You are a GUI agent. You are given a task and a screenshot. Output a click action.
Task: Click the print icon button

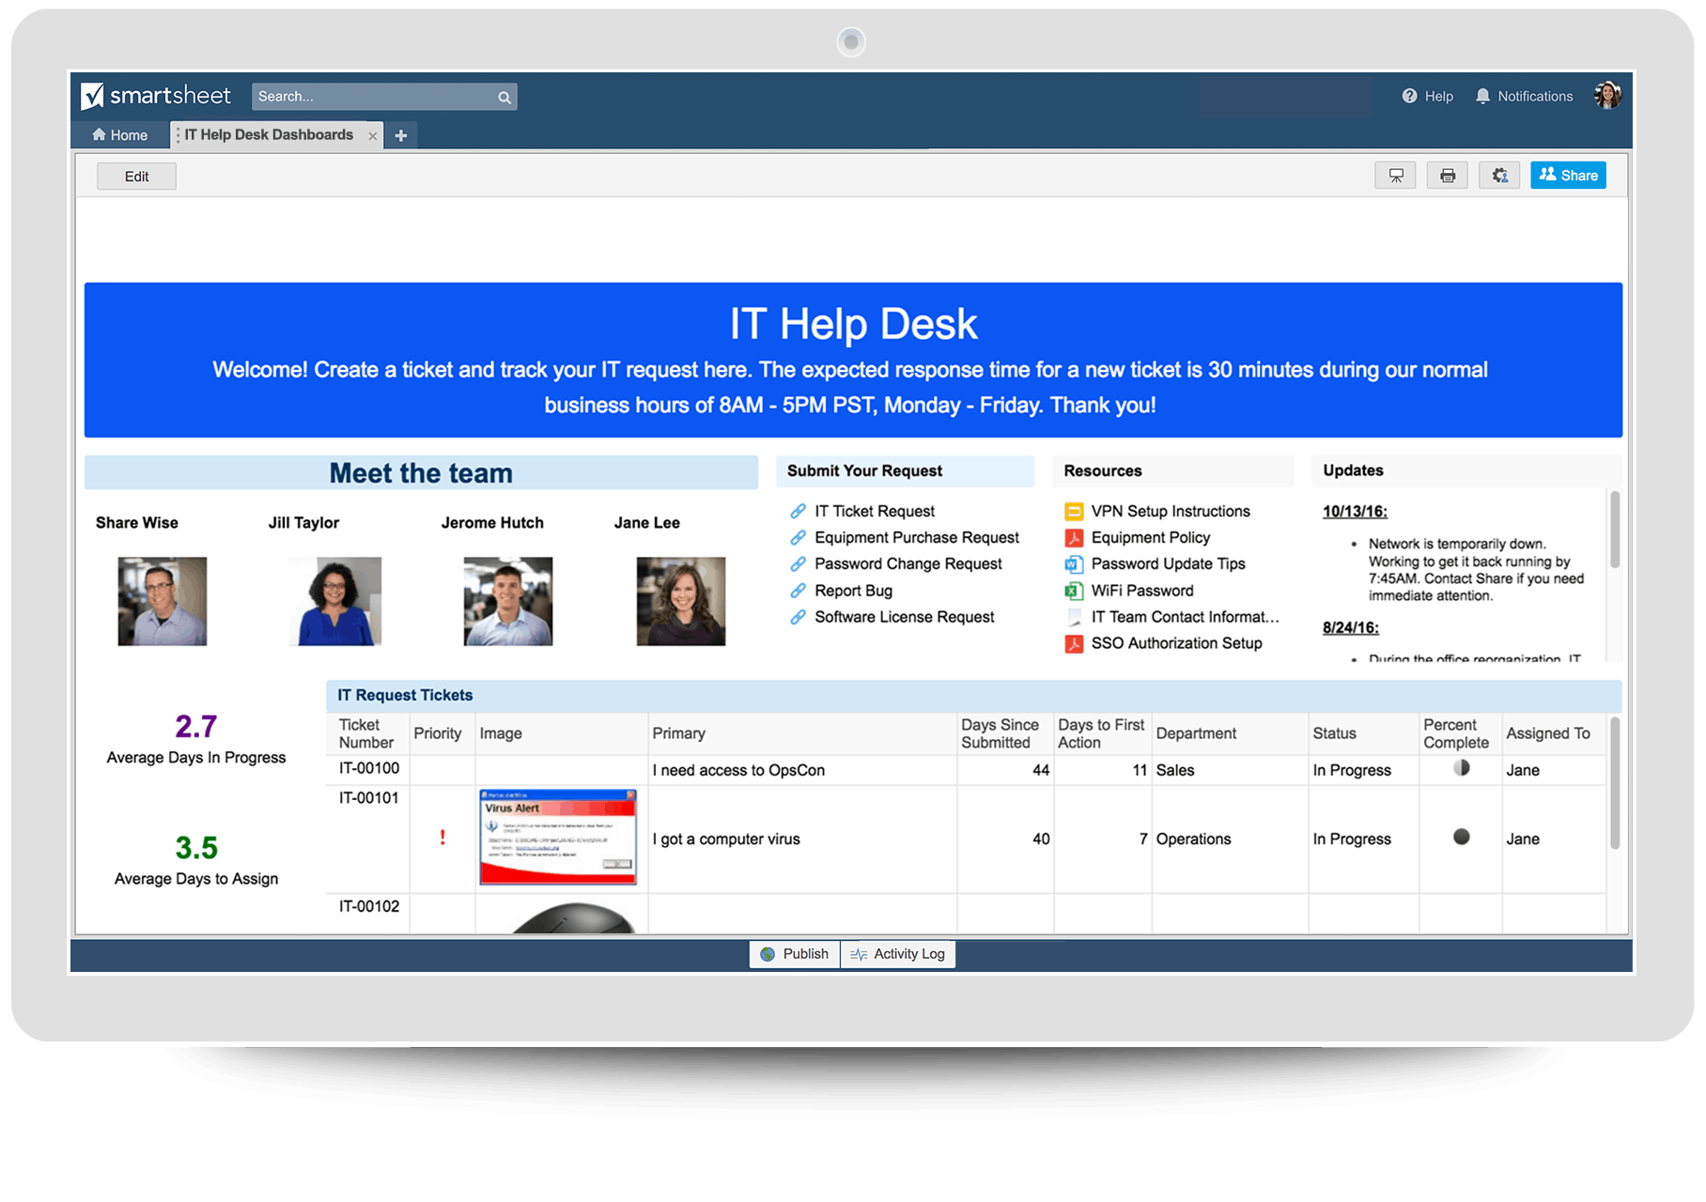[x=1447, y=176]
